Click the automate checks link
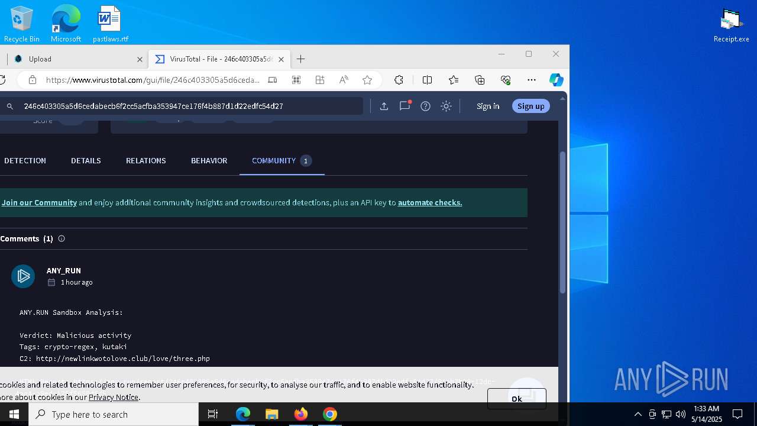Viewport: 757px width, 426px height. pos(430,202)
